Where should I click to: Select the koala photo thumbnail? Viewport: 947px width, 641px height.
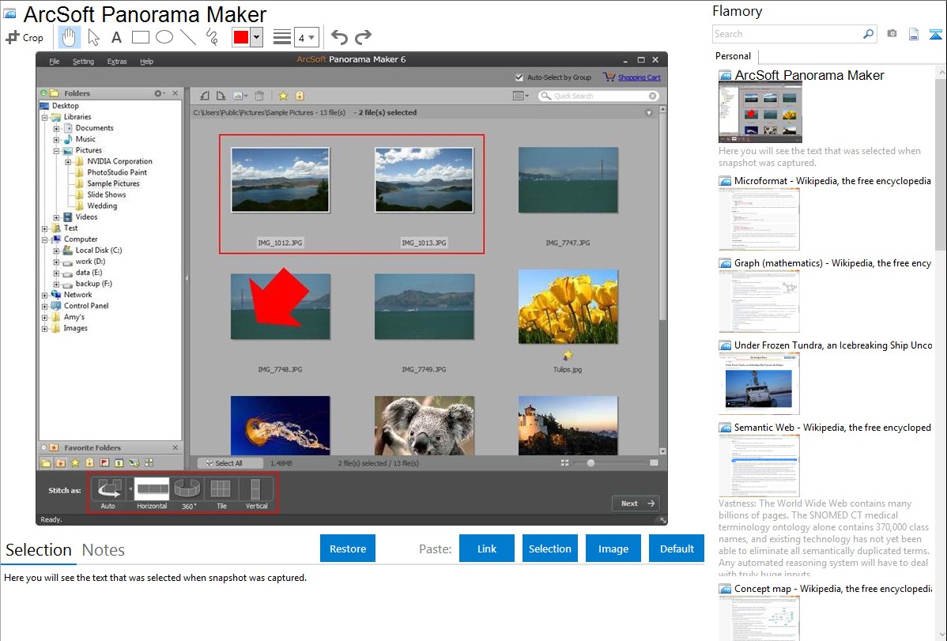pos(424,425)
